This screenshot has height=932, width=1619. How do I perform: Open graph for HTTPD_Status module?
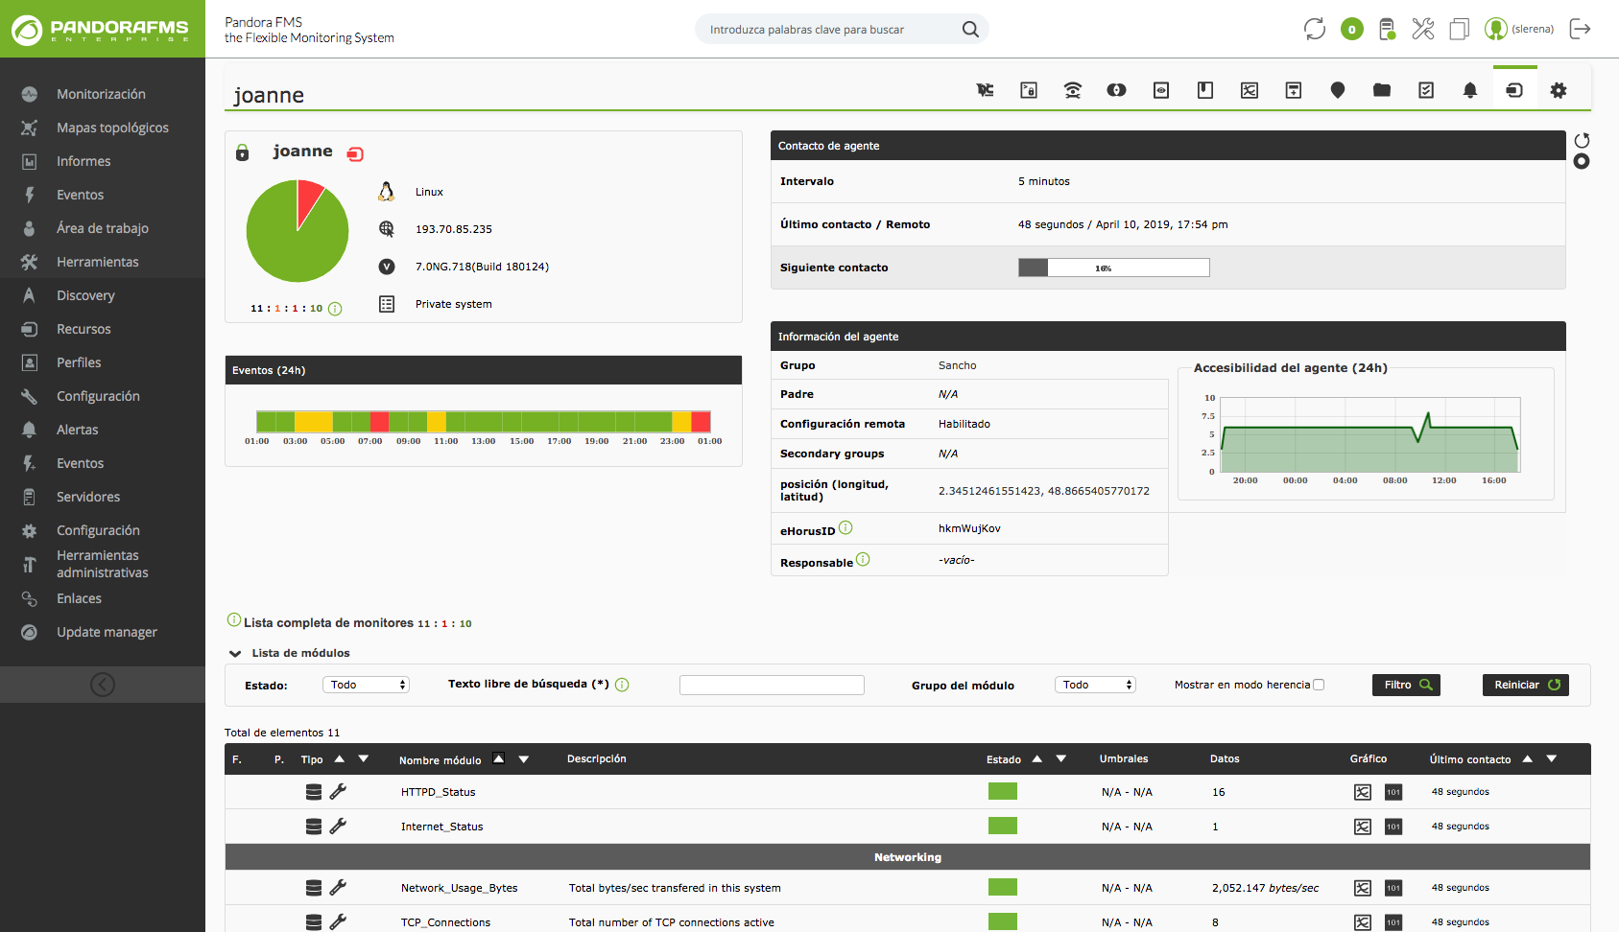(x=1362, y=792)
